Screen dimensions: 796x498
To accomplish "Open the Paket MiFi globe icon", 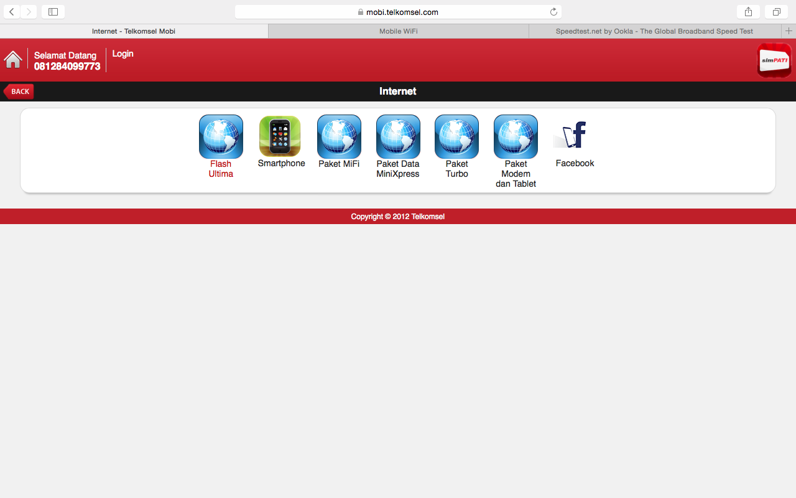I will 339,136.
